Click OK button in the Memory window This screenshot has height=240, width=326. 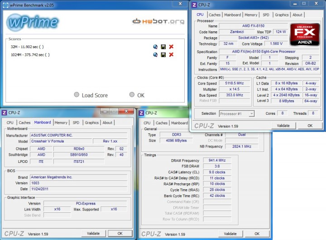click(257, 234)
